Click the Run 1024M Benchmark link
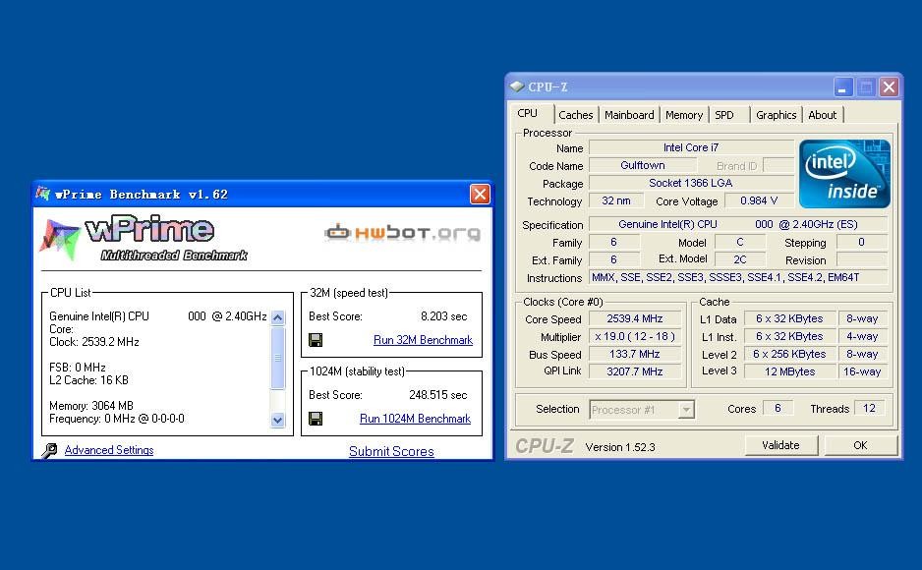The height and width of the screenshot is (570, 922). 415,419
